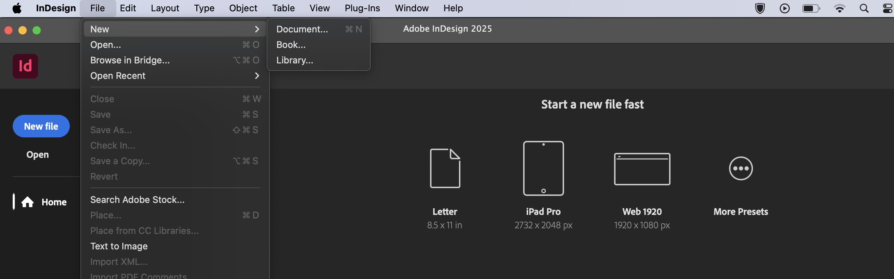
Task: Open the Help menu
Action: click(x=453, y=8)
